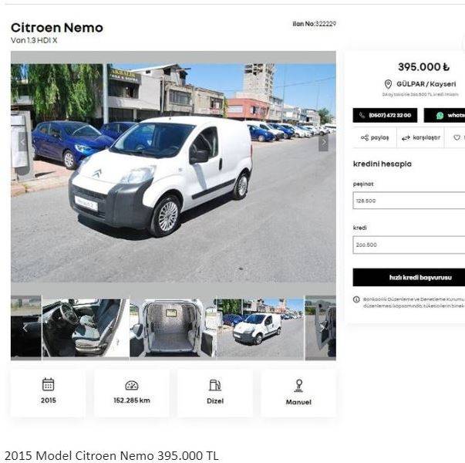Click the favorite heart icon
Image resolution: width=465 pixels, height=463 pixels.
(x=457, y=137)
